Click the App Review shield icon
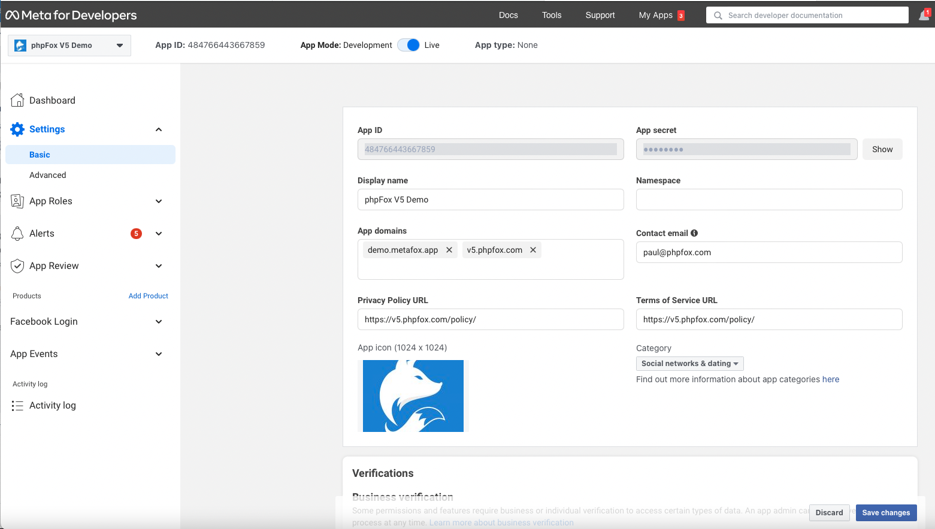This screenshot has height=529, width=935. coord(17,266)
